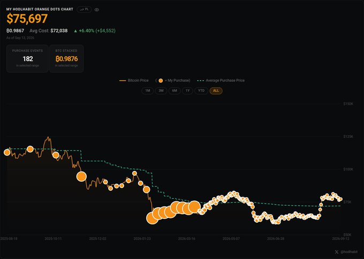The image size is (364, 259).
Task: Click the 182 purchase events number
Action: point(28,59)
